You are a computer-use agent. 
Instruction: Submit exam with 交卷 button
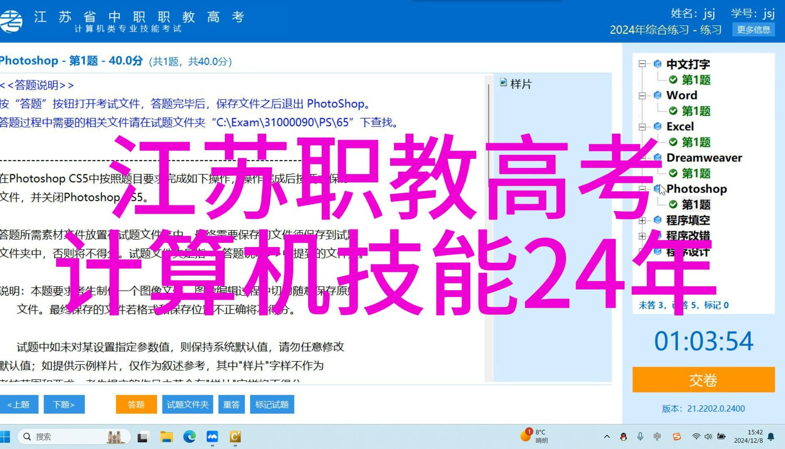pyautogui.click(x=704, y=380)
